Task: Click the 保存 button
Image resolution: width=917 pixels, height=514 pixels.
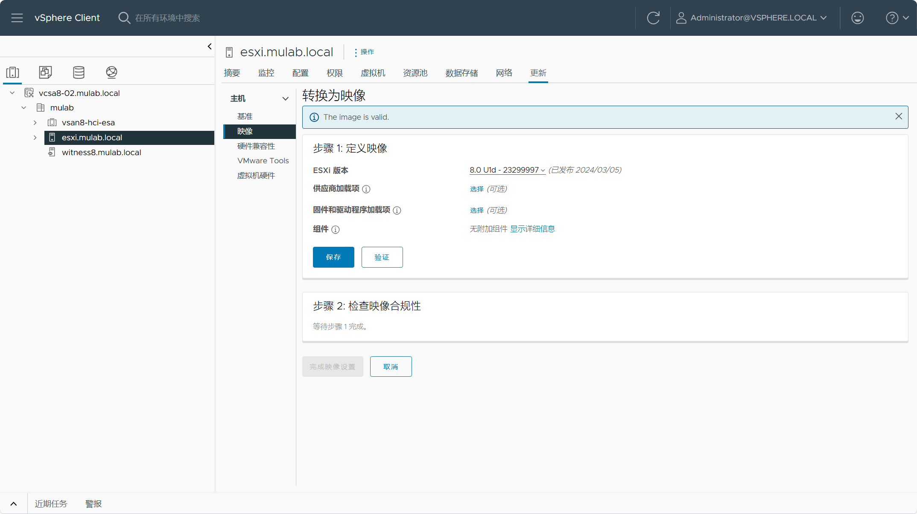Action: (x=333, y=257)
